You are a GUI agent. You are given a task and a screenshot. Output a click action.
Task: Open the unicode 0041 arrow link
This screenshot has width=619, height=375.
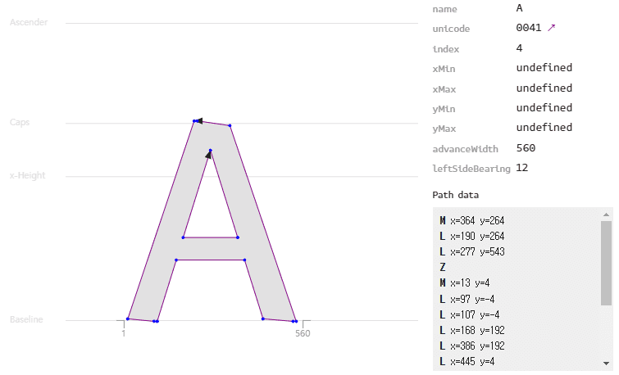(x=552, y=28)
